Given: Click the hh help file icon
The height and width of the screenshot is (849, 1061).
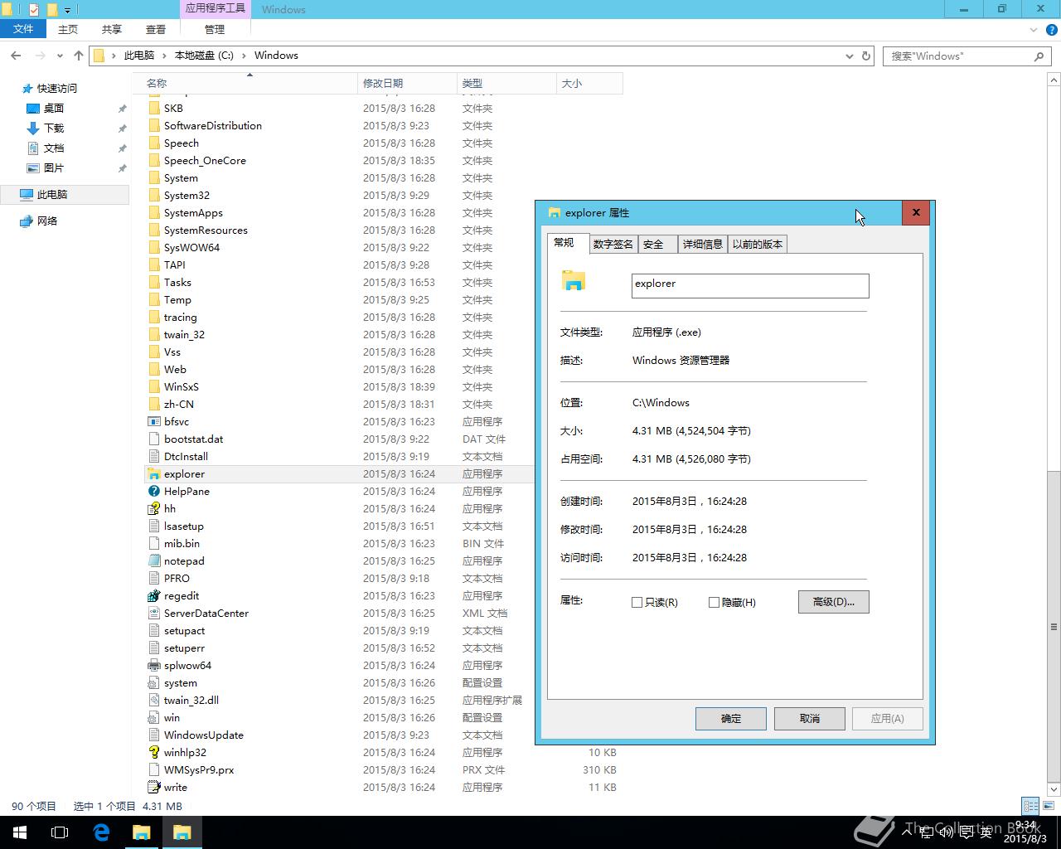Looking at the screenshot, I should tap(153, 509).
